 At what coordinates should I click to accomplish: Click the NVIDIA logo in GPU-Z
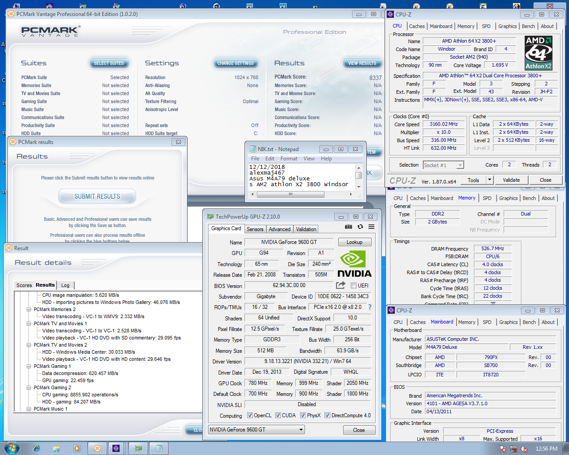(354, 264)
